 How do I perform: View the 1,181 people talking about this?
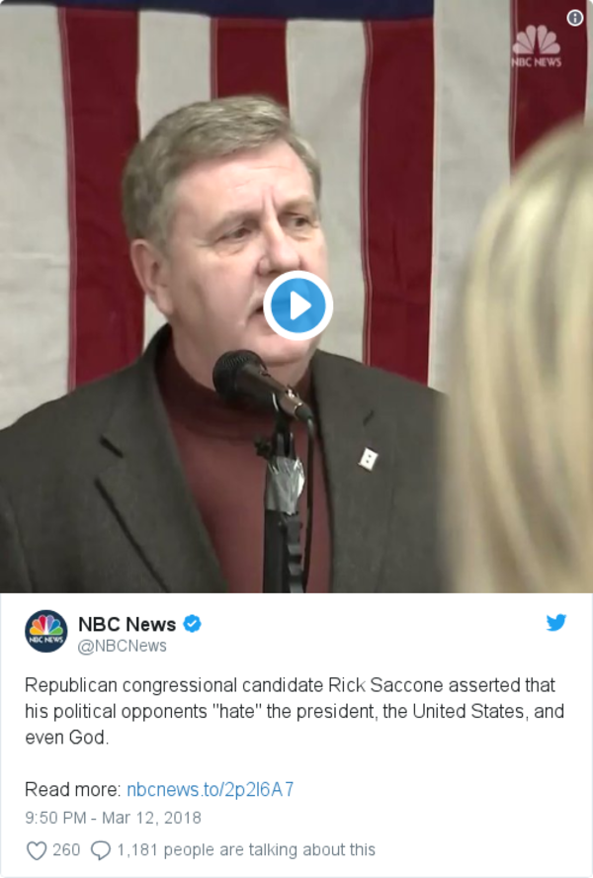point(246,850)
